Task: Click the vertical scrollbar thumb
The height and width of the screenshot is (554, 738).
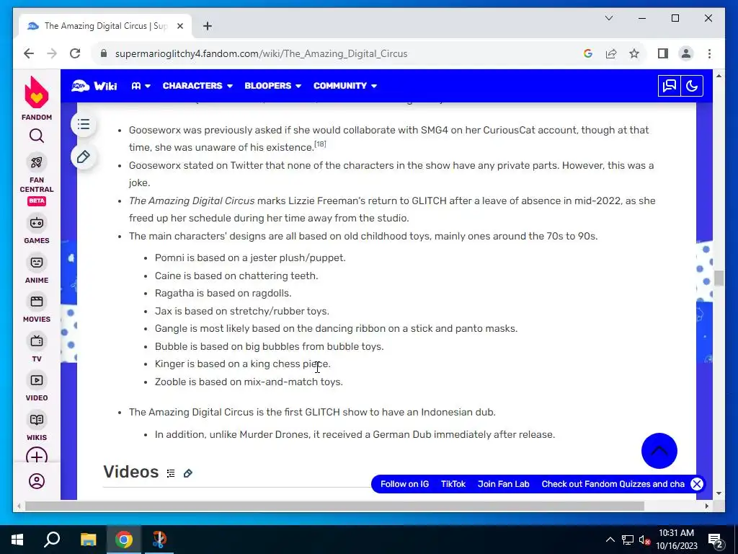Action: (x=719, y=278)
